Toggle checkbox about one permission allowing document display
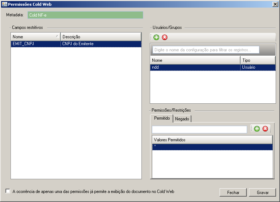Viewport: 280px width, 202px height. (8, 191)
